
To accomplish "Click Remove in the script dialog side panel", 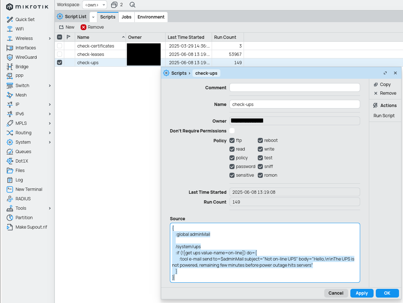I will coord(385,93).
